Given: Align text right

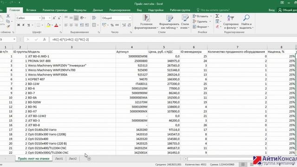Looking at the screenshot, I should point(76,25).
